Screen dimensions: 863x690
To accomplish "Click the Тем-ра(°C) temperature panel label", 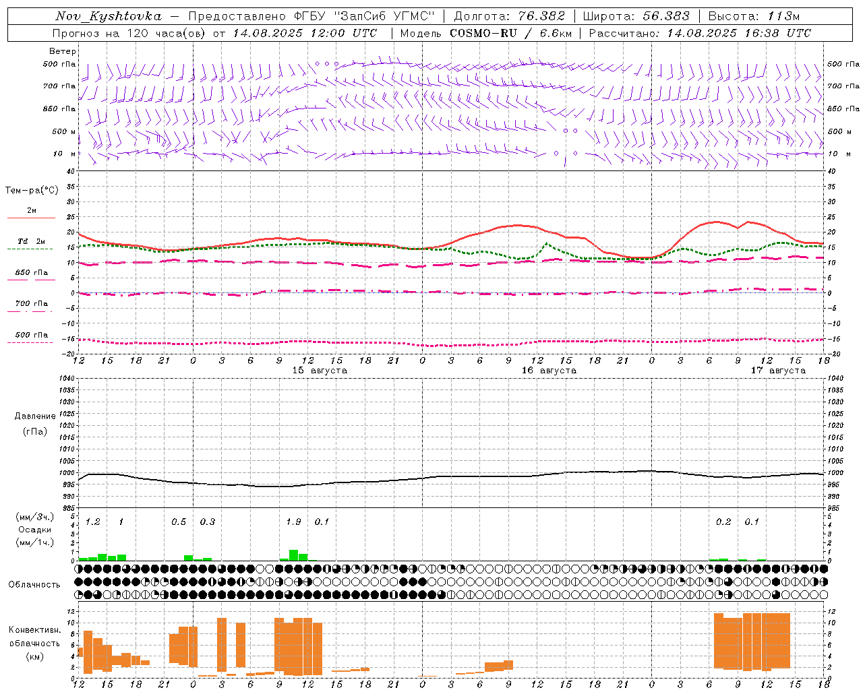I will (32, 191).
